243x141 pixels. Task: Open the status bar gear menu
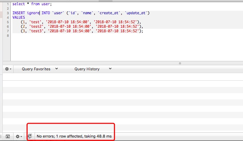18,136
